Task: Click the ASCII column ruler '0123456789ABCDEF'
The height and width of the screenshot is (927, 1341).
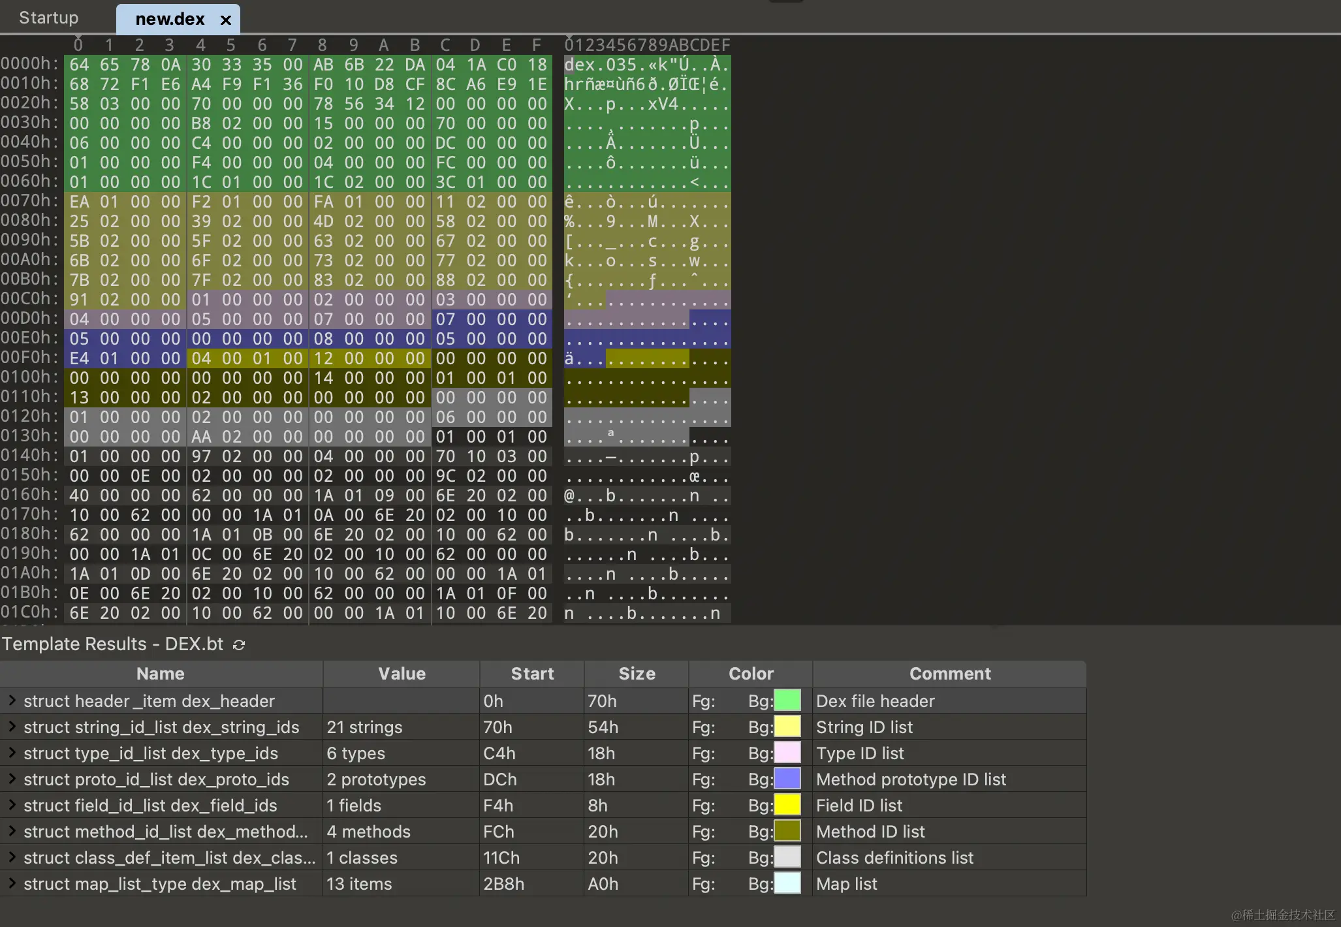Action: (x=647, y=45)
